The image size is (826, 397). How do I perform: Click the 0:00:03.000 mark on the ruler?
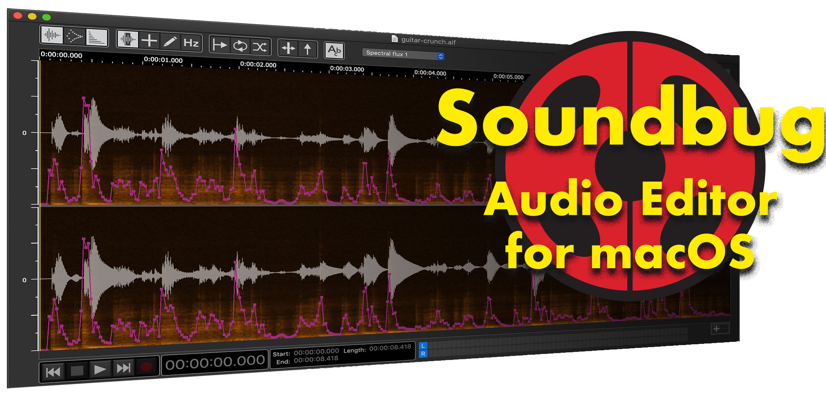pyautogui.click(x=347, y=69)
